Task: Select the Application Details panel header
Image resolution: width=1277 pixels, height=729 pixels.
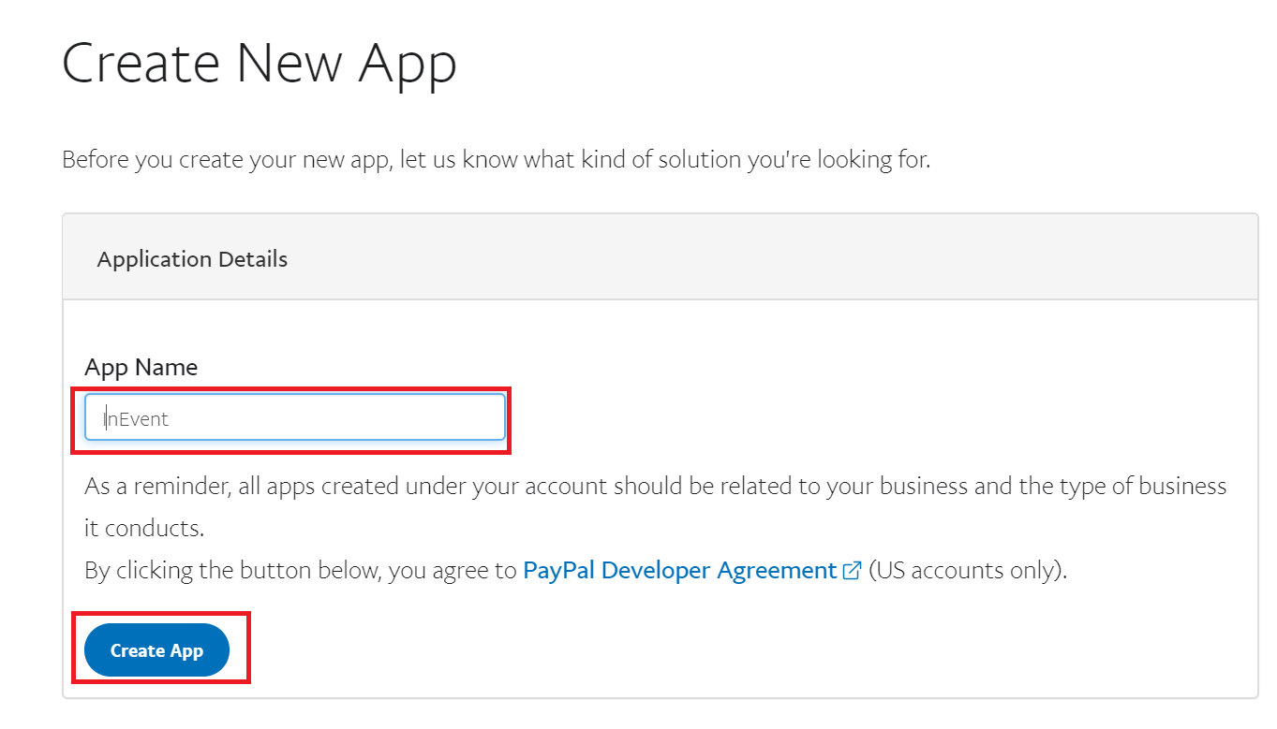Action: click(x=660, y=257)
